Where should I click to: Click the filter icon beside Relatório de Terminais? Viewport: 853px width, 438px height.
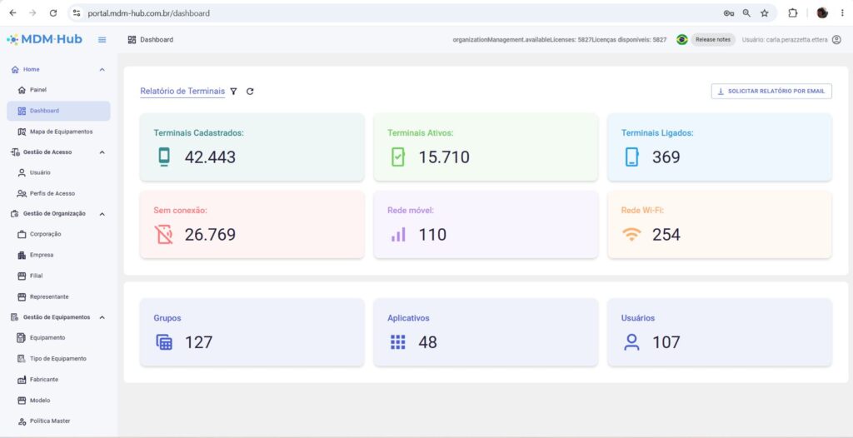(233, 92)
